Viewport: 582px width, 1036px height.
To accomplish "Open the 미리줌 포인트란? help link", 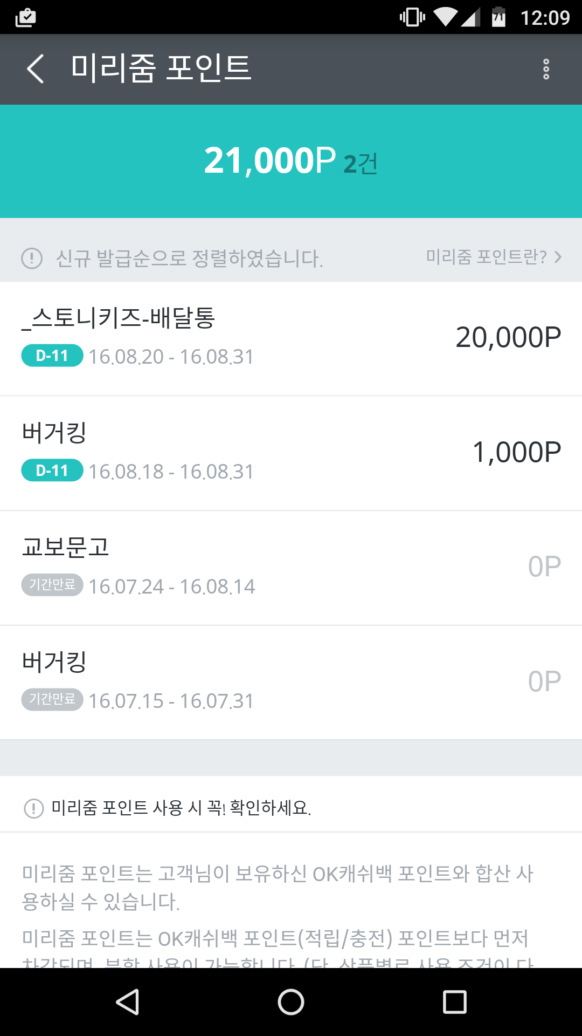I will (486, 257).
